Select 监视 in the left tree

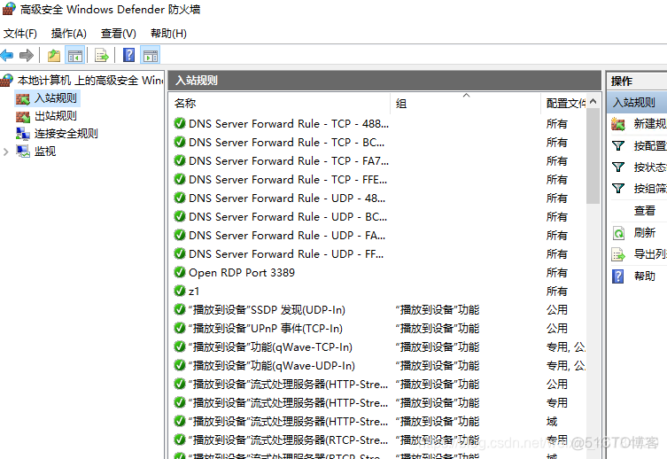(45, 151)
